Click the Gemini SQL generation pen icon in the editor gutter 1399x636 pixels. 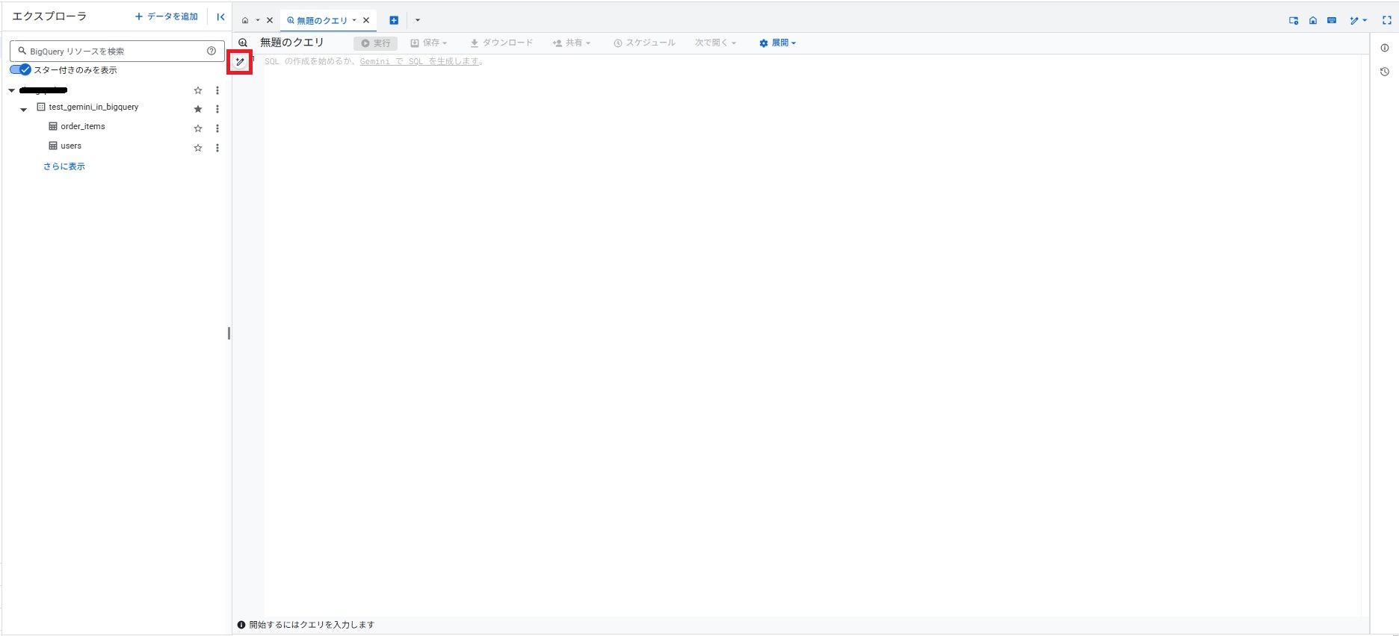(x=240, y=62)
